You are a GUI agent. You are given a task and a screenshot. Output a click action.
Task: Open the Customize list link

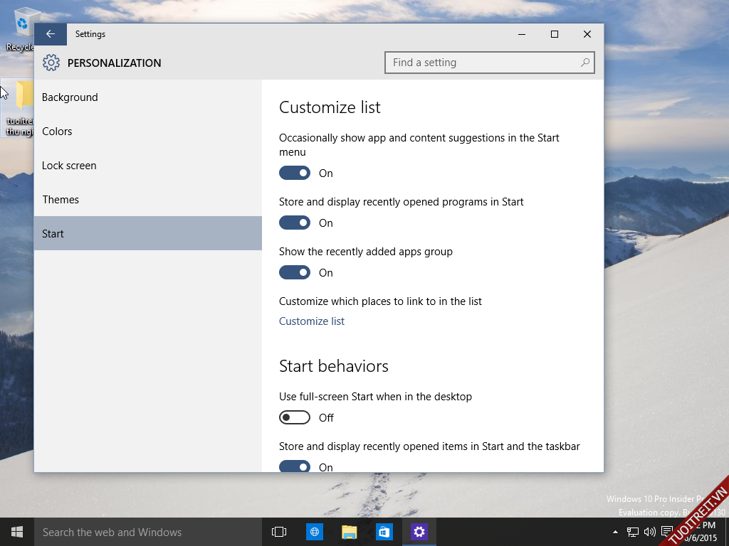click(x=312, y=321)
